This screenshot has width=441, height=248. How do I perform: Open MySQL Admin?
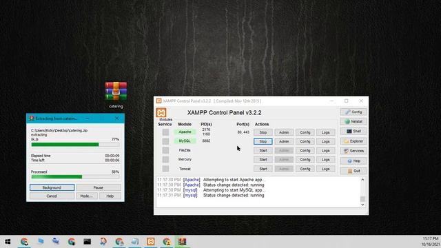284,141
